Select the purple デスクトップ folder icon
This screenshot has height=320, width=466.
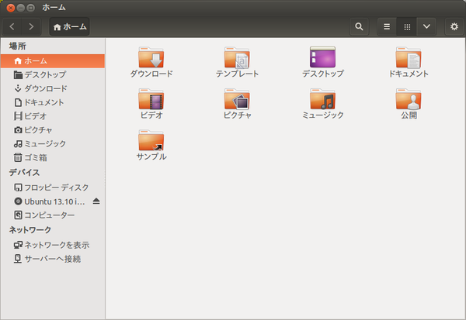[322, 57]
